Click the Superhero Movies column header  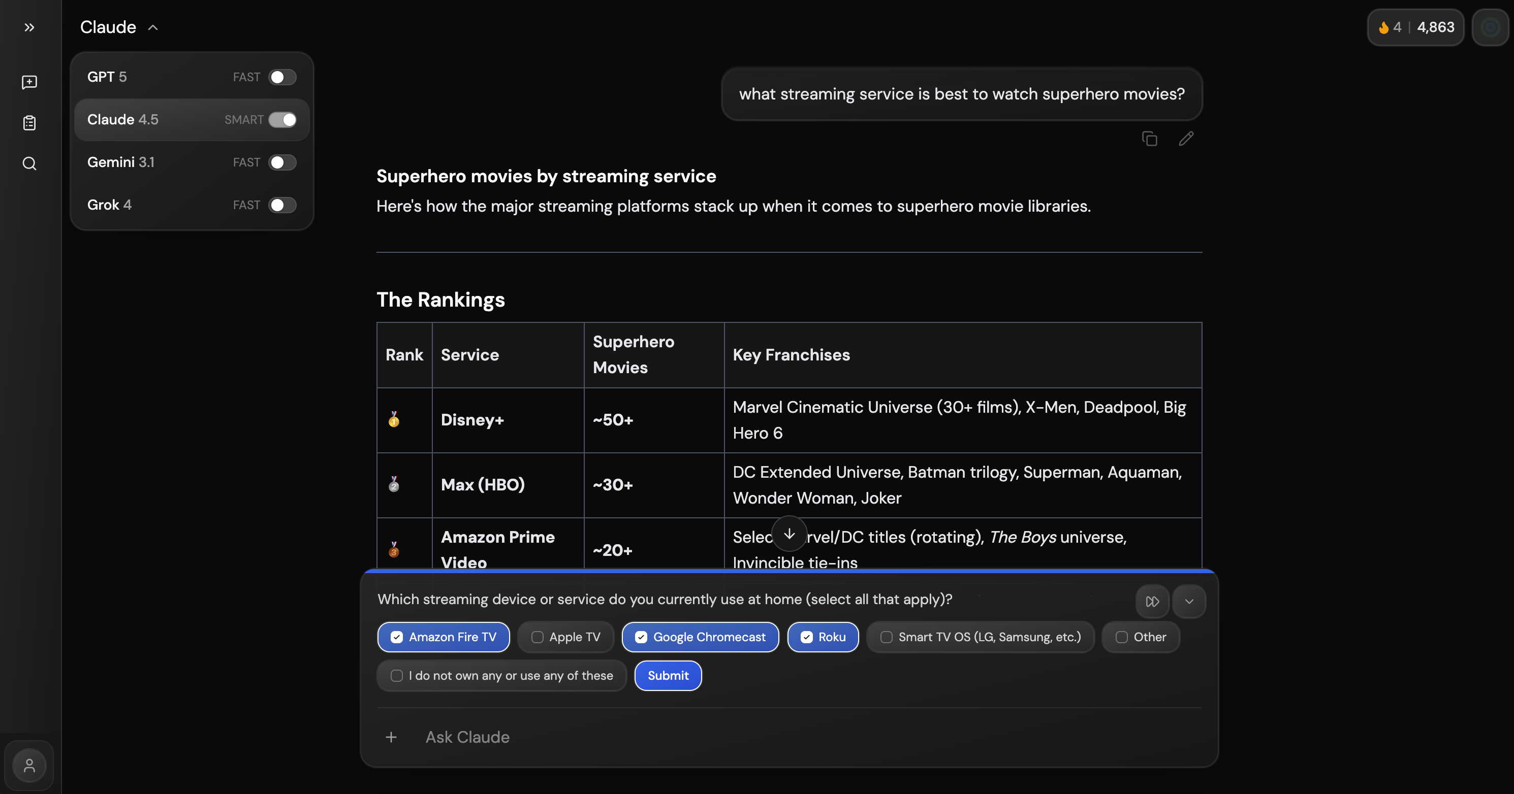point(653,355)
